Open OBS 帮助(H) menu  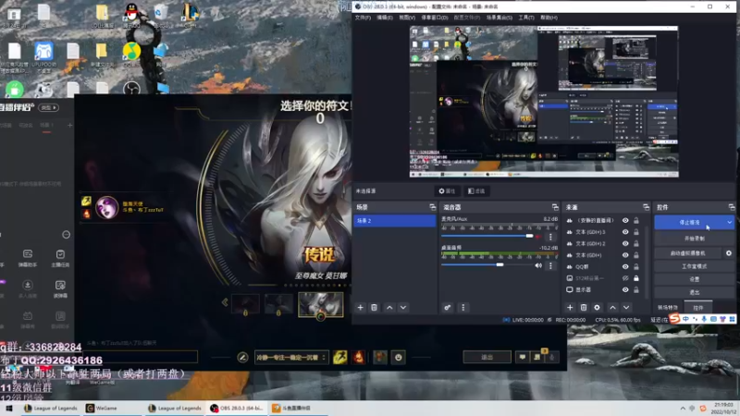pos(549,18)
